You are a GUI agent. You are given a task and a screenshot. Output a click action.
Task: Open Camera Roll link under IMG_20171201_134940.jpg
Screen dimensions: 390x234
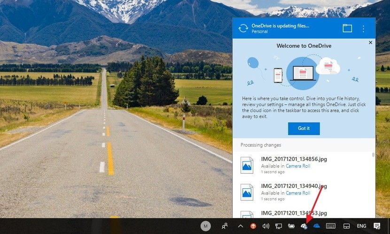(298, 193)
